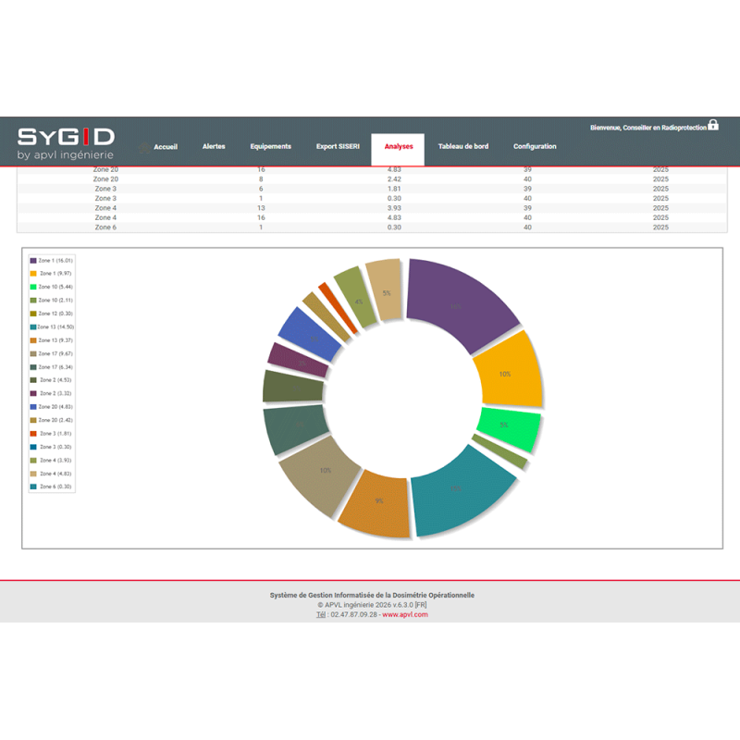Click the Bienvenue, Conseiller en Radioprotection text
This screenshot has width=740, height=740.
647,128
